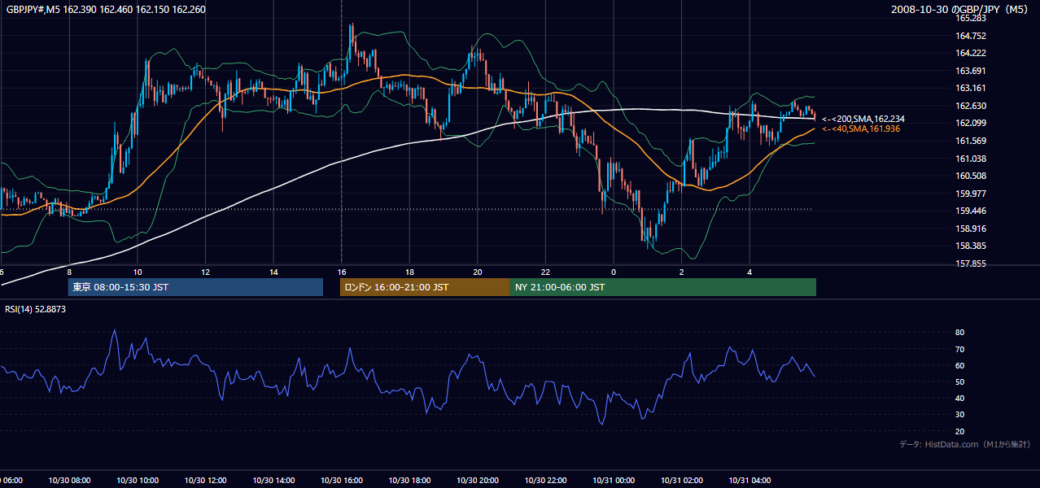Screen dimensions: 1040x488
Task: Click RSI level 40 on scale
Action: click(960, 398)
